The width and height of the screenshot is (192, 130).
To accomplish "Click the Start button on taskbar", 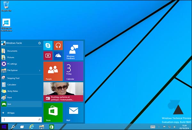I will pyautogui.click(x=4, y=127).
